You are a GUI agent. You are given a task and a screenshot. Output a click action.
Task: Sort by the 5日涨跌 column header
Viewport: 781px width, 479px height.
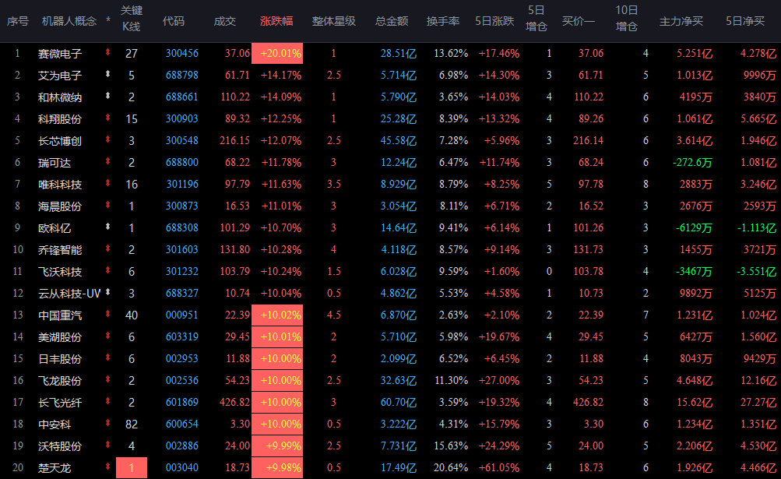pyautogui.click(x=494, y=21)
